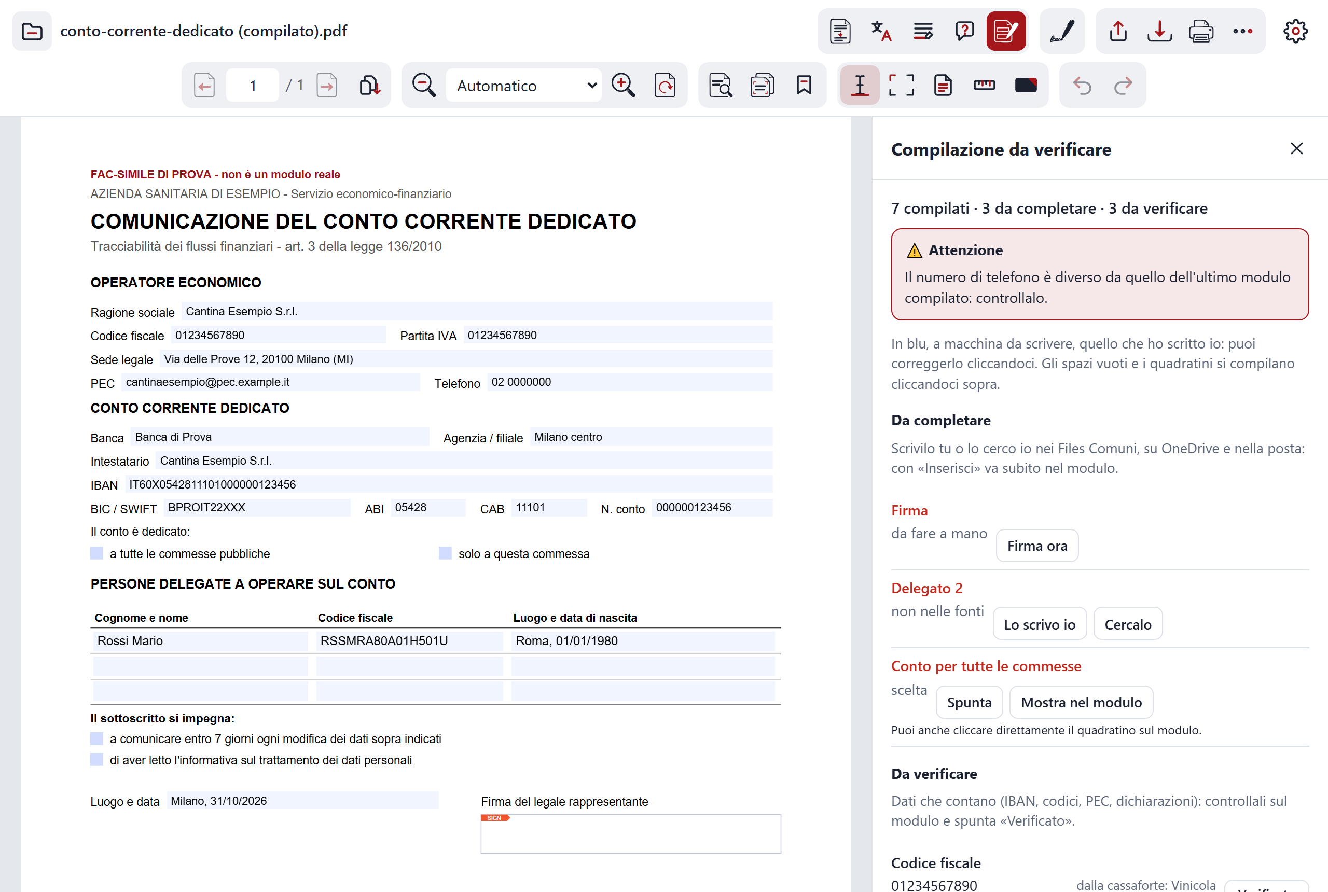Open the translate tool
This screenshot has height=892, width=1328.
(881, 31)
